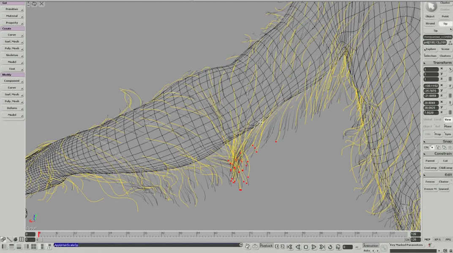Click the translate 't' transform icon
Screen dimensions: 453x253
pos(450,103)
